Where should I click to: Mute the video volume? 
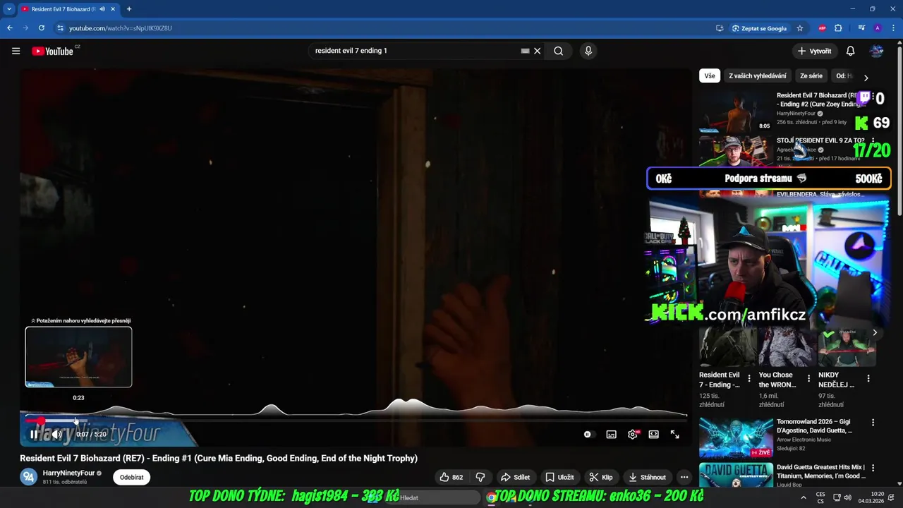[x=57, y=435]
